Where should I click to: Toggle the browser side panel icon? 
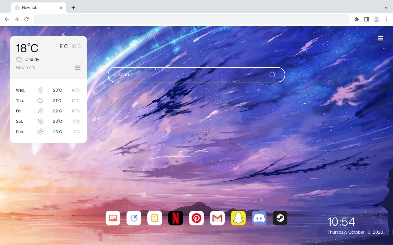(366, 19)
